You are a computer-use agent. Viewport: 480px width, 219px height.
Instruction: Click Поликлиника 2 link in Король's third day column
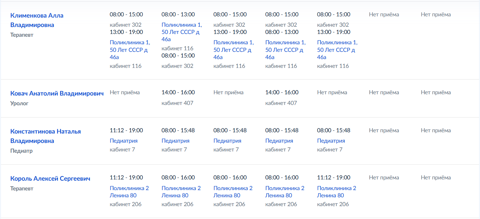233,192
